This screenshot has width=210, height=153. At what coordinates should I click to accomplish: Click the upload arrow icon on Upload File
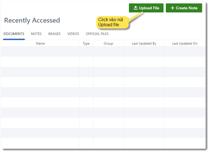click(135, 8)
